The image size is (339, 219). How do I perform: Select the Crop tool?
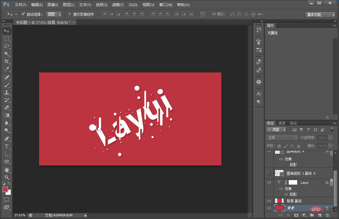7,61
